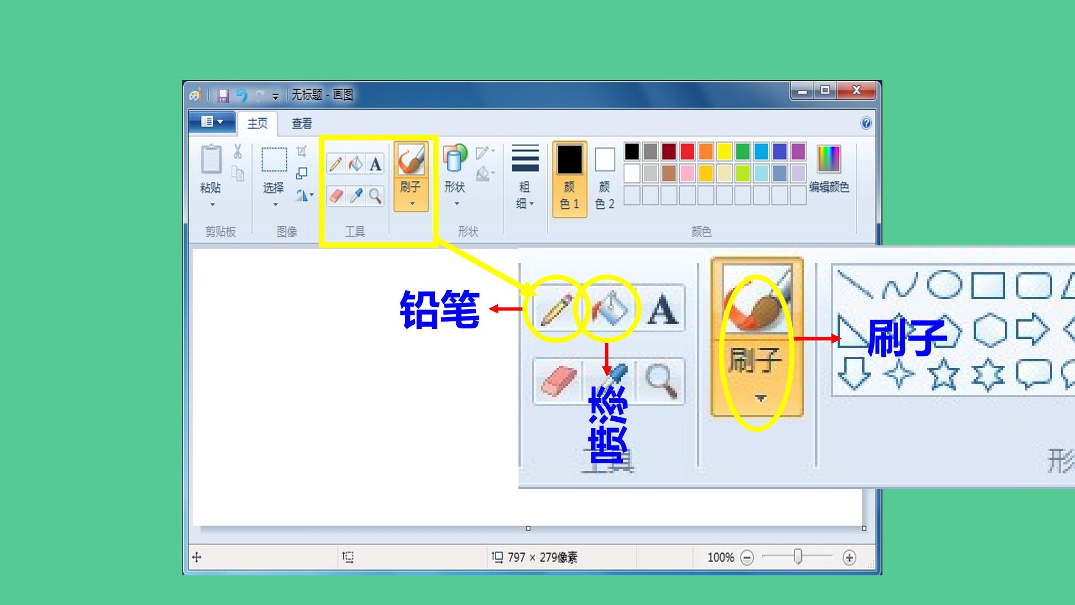This screenshot has height=605, width=1075.
Task: Click zoom in plus button in status bar
Action: click(x=849, y=557)
